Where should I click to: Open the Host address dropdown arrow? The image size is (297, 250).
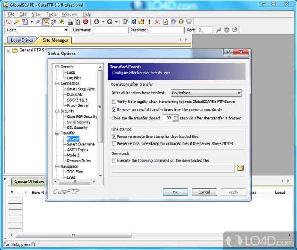(x=66, y=30)
